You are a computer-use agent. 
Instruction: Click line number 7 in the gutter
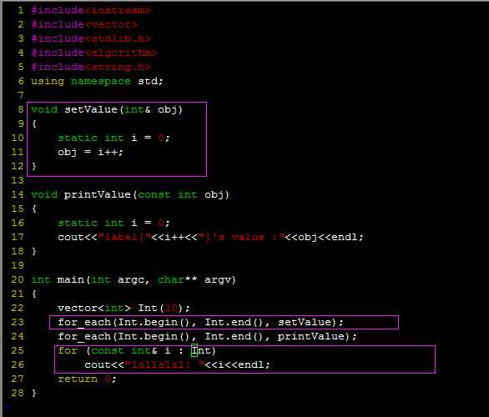(x=21, y=95)
